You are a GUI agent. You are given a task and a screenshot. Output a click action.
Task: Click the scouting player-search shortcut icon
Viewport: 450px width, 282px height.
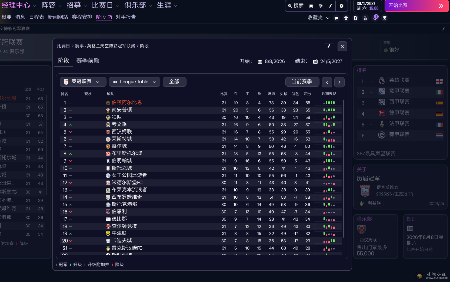(365, 18)
